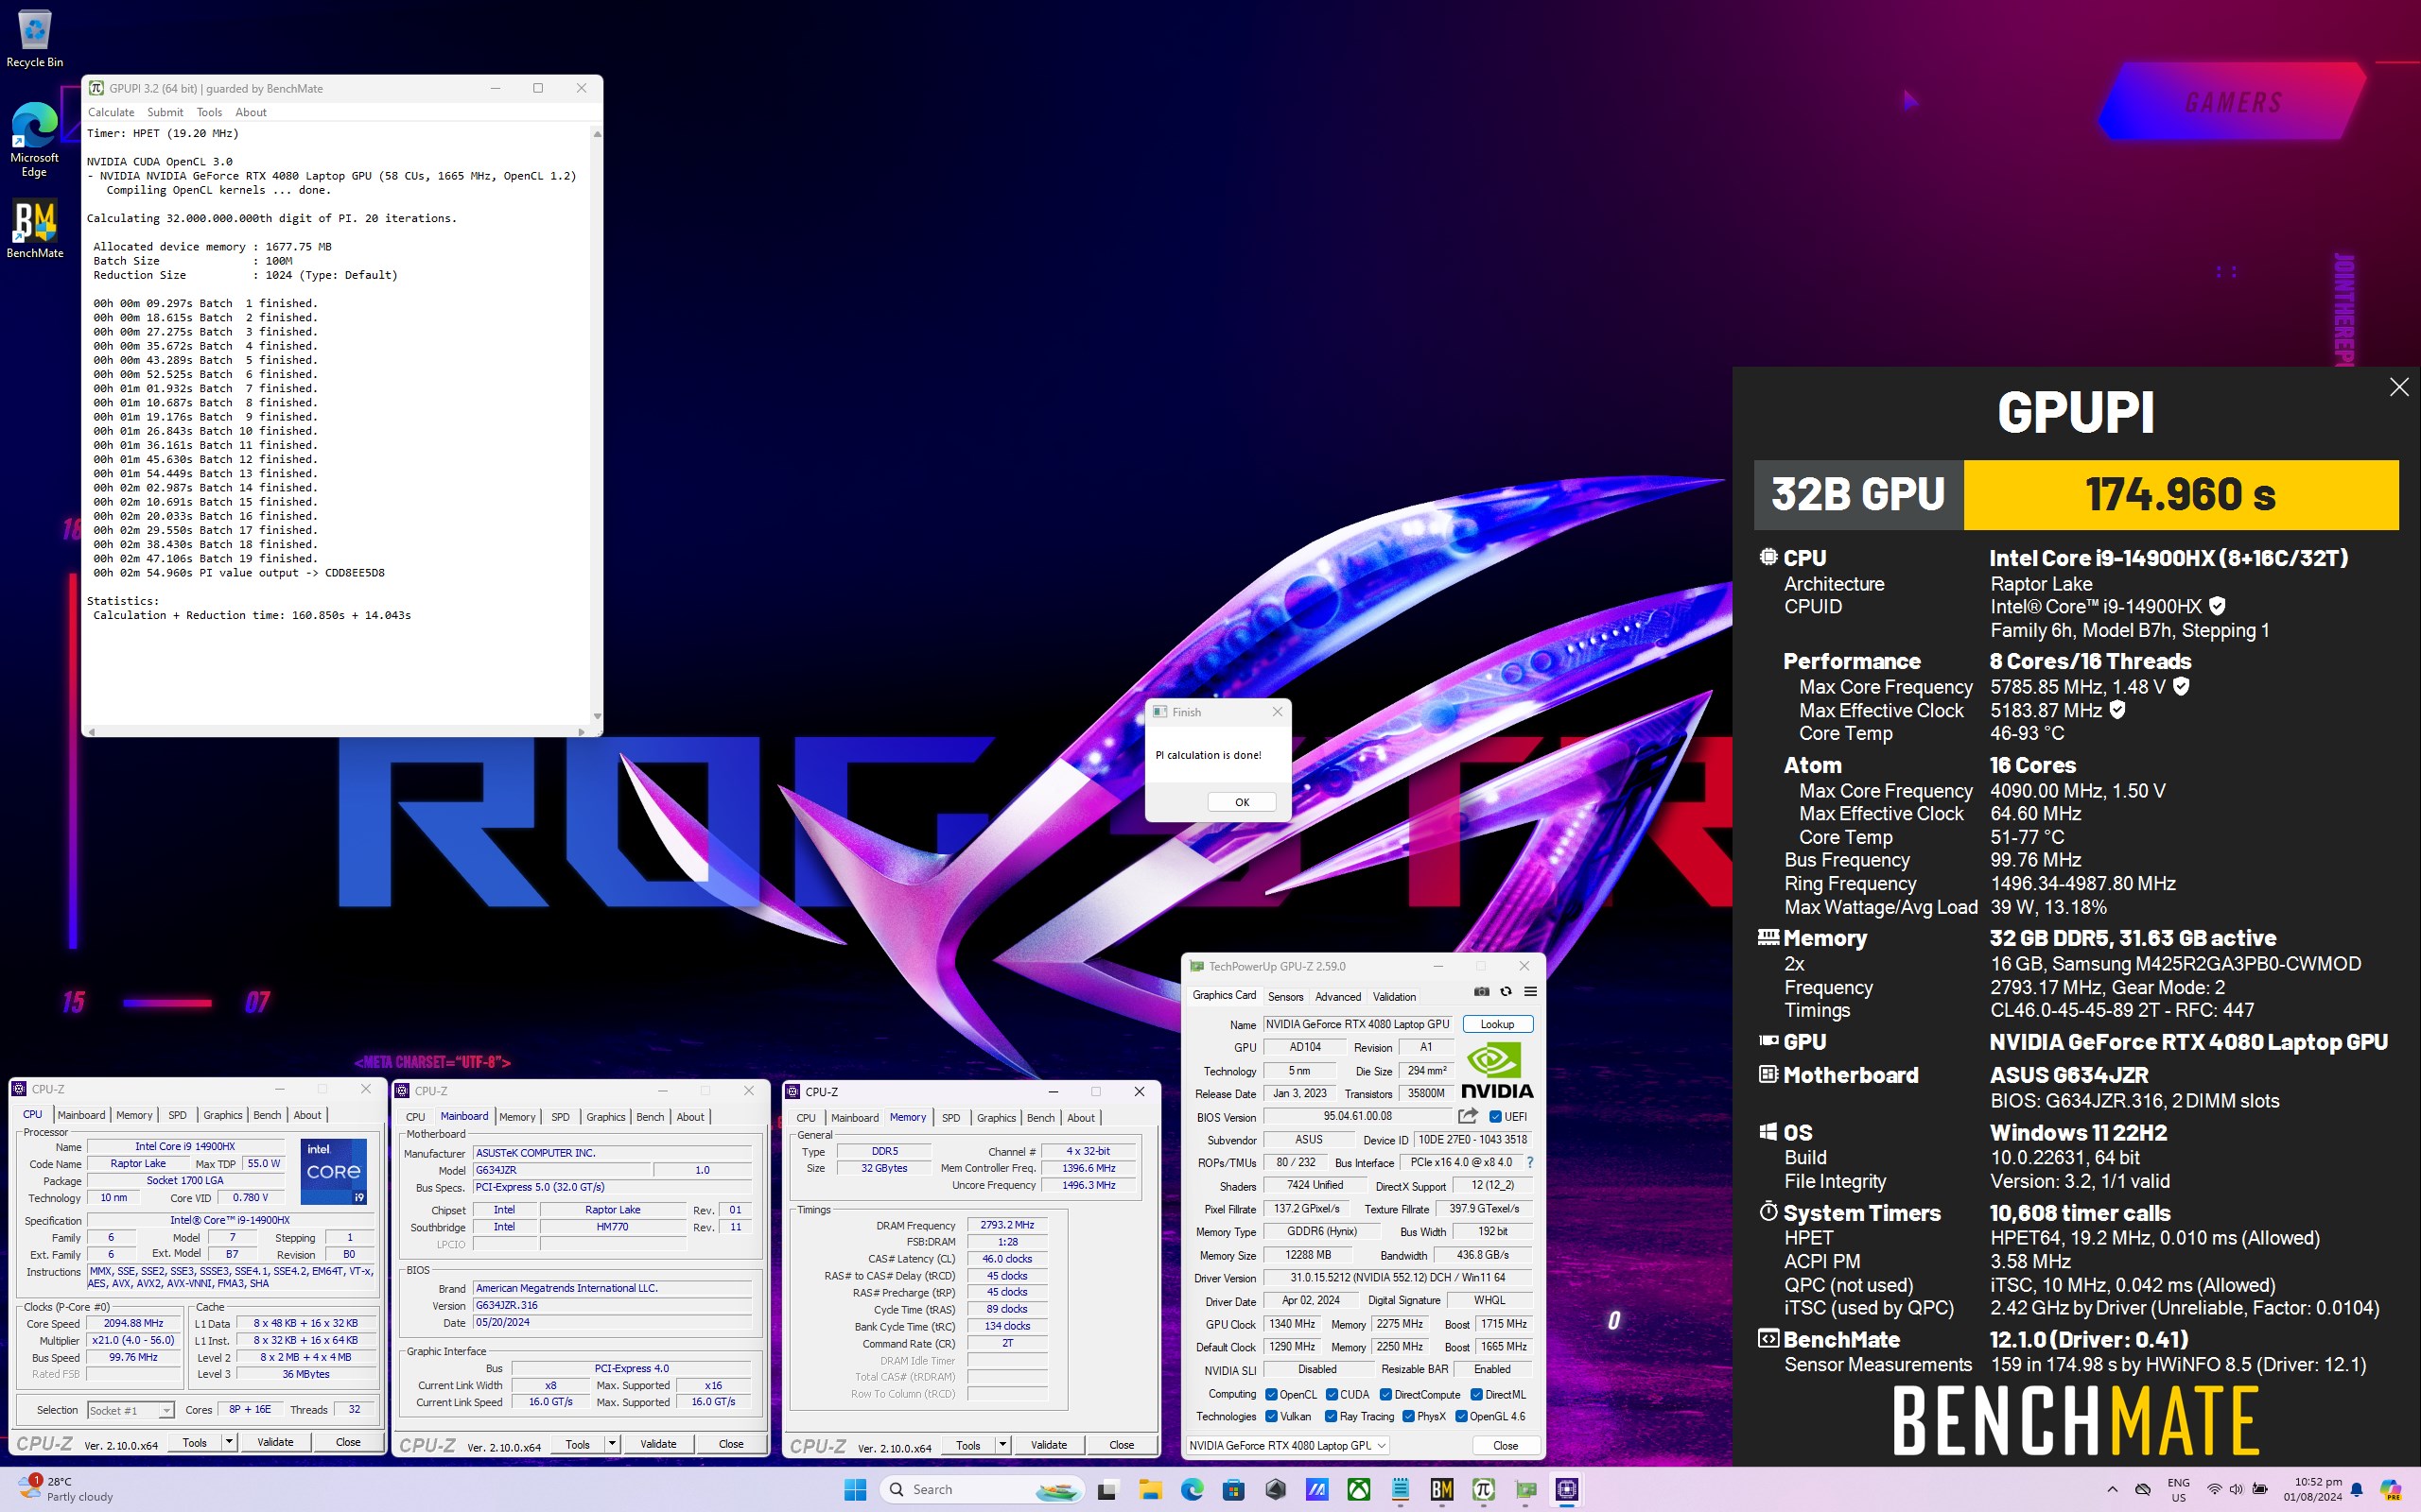
Task: Take GPU-Z screenshot with camera icon
Action: tap(1482, 991)
